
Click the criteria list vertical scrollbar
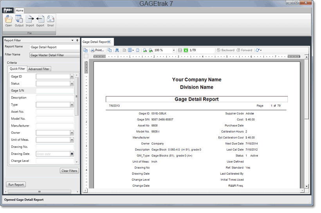[77, 96]
